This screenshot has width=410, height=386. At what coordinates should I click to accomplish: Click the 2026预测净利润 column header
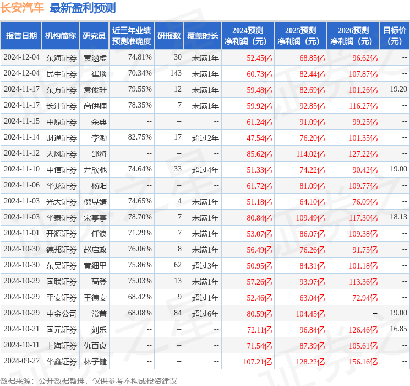[x=353, y=36]
